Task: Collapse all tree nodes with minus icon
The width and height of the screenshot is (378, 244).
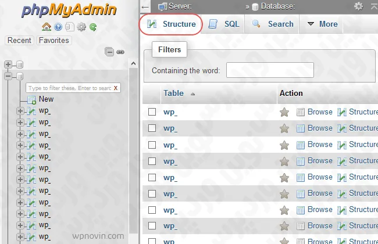Action: (109, 52)
